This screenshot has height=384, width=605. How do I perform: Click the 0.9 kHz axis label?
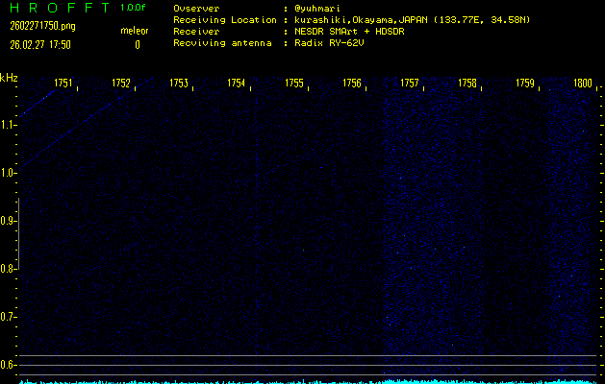coord(7,221)
